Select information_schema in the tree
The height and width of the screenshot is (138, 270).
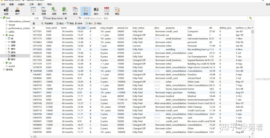tap(19, 21)
